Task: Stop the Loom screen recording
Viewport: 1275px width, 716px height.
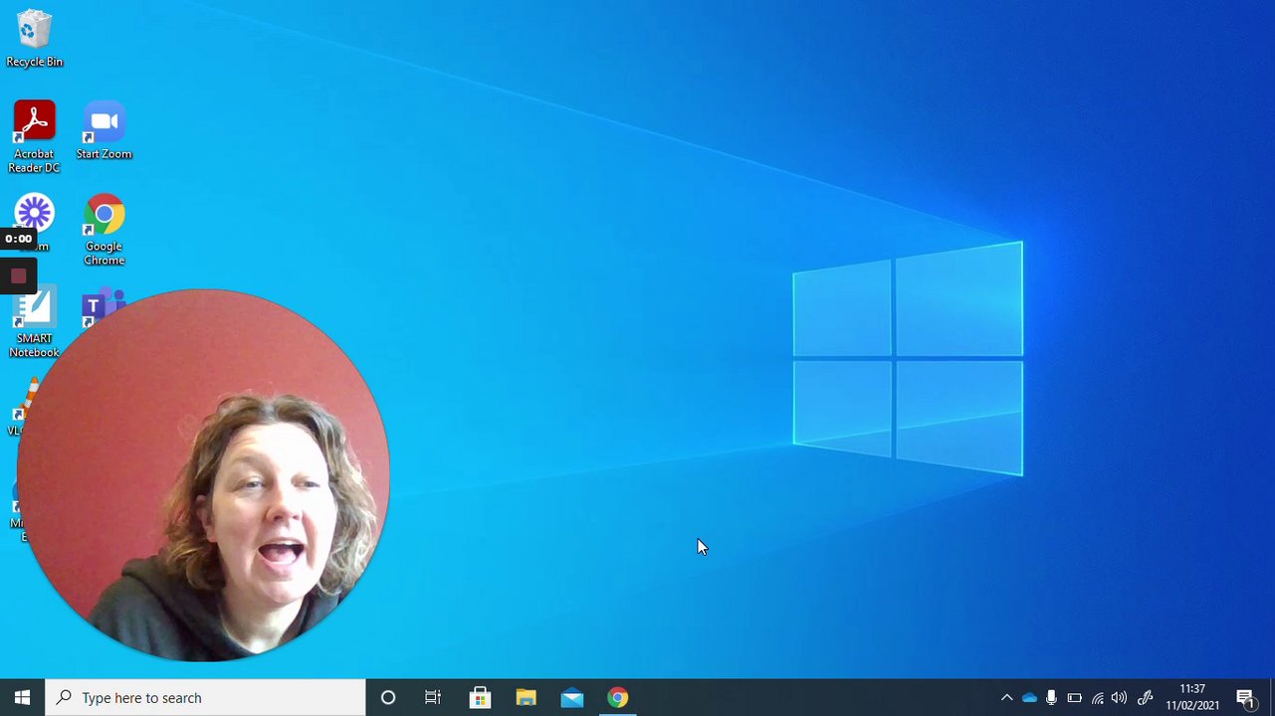Action: [x=18, y=276]
